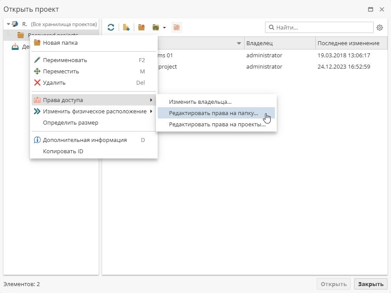Open settings via the gear icon
The height and width of the screenshot is (293, 391).
pos(380,27)
